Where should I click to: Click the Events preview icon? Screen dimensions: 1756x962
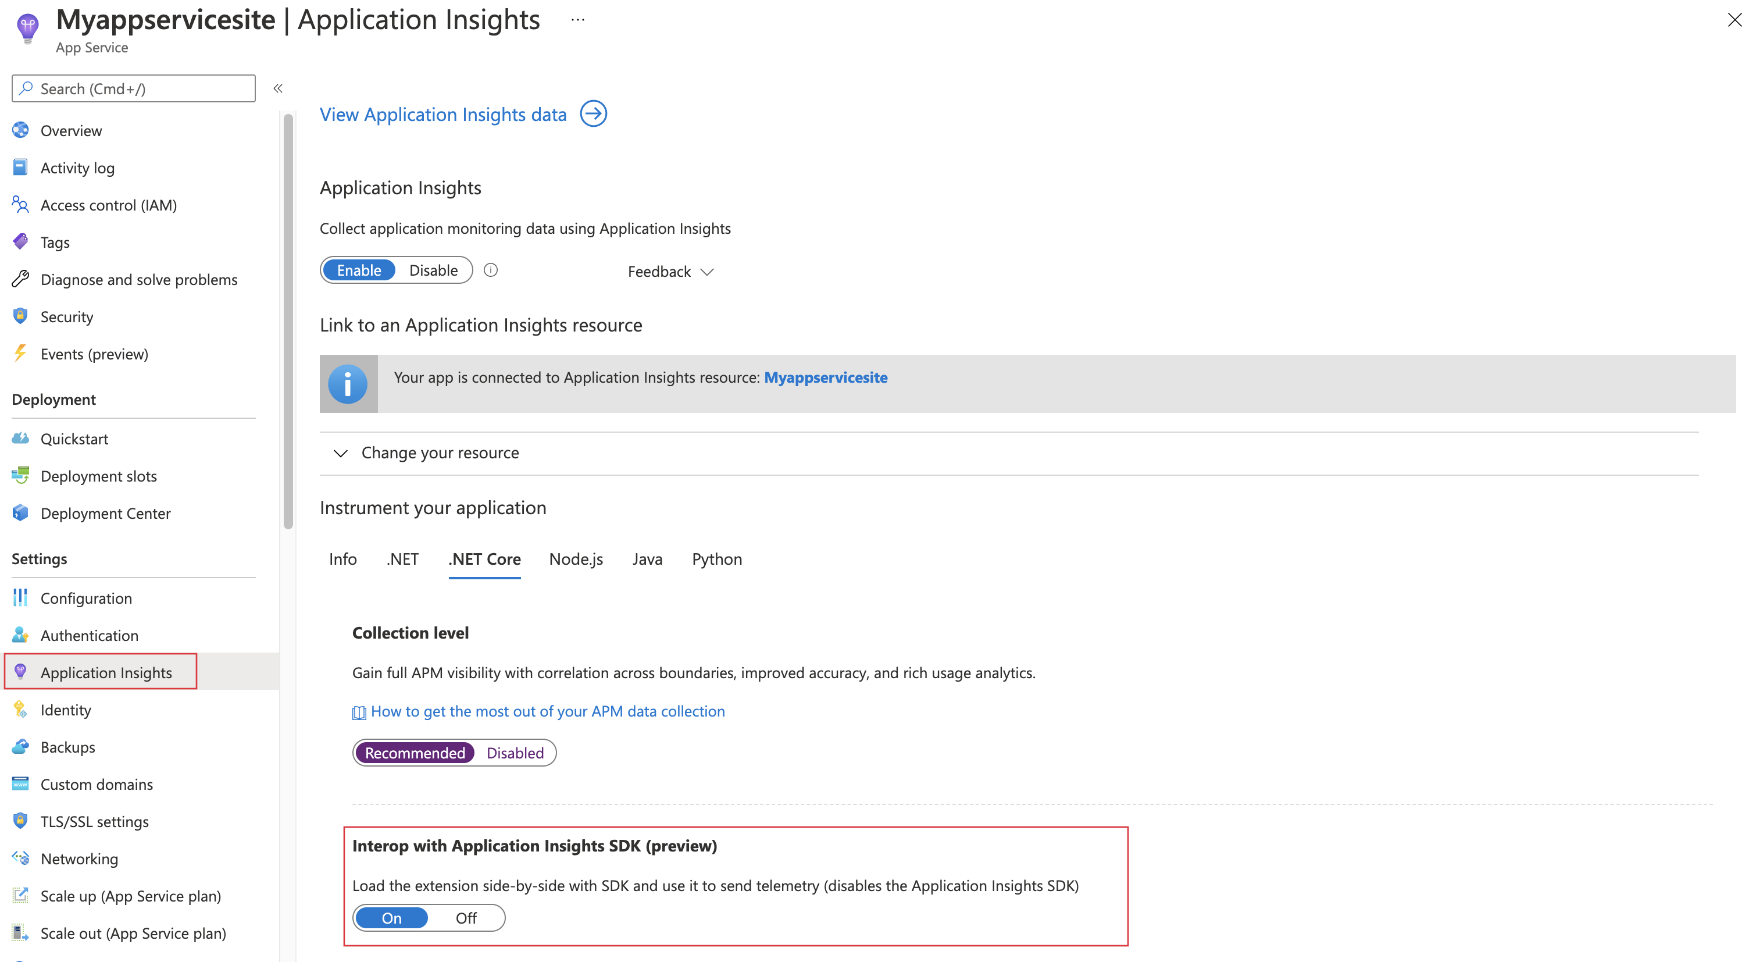(23, 353)
